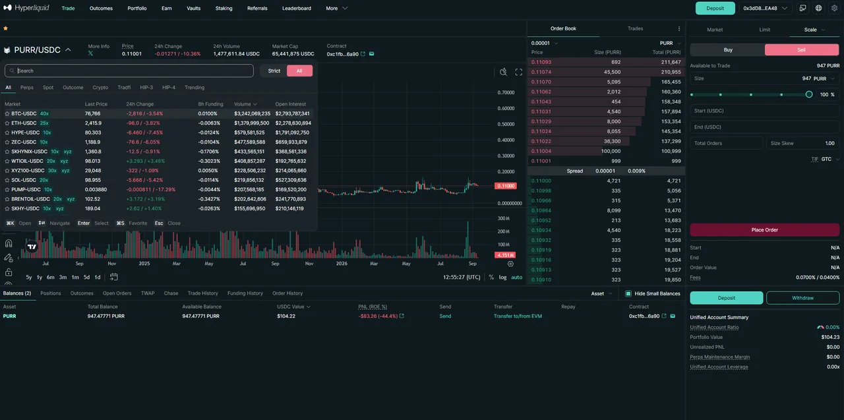
Task: Open Portfolio in top navigation
Action: pos(137,9)
